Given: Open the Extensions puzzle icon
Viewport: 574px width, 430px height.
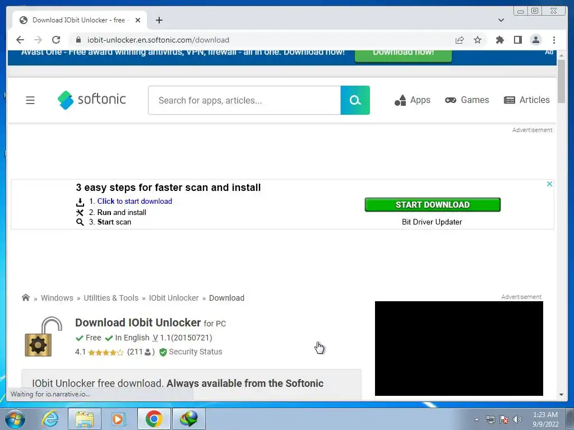Looking at the screenshot, I should [x=499, y=40].
